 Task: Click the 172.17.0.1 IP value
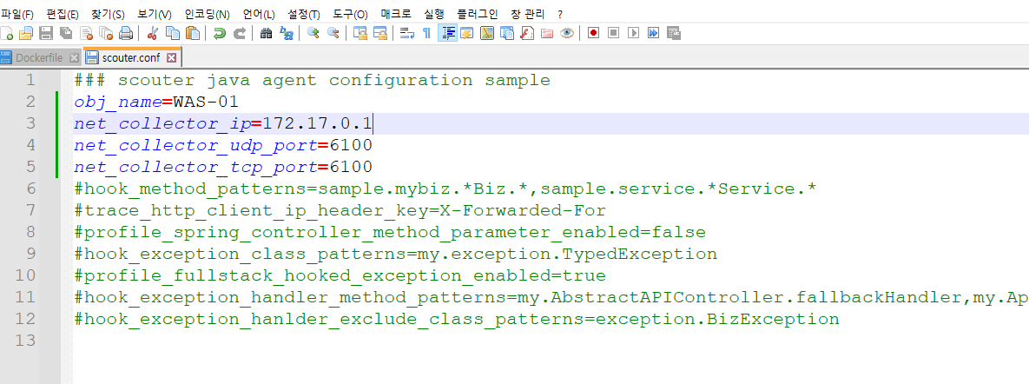[x=317, y=123]
